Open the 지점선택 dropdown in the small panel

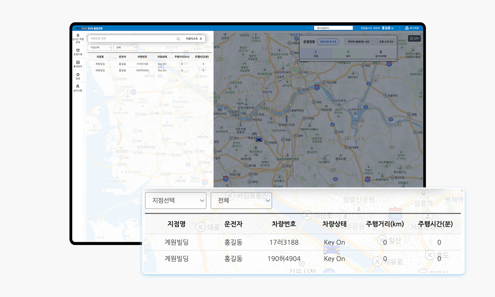click(x=100, y=48)
